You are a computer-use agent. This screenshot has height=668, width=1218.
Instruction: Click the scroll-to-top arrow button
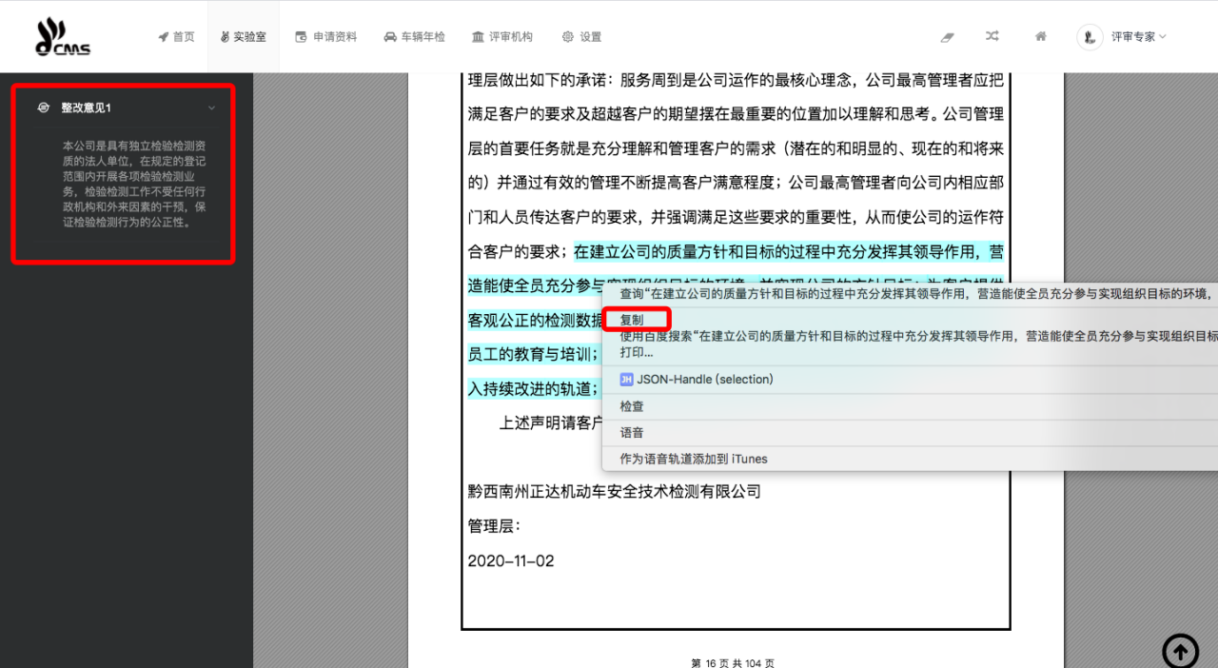click(1180, 652)
